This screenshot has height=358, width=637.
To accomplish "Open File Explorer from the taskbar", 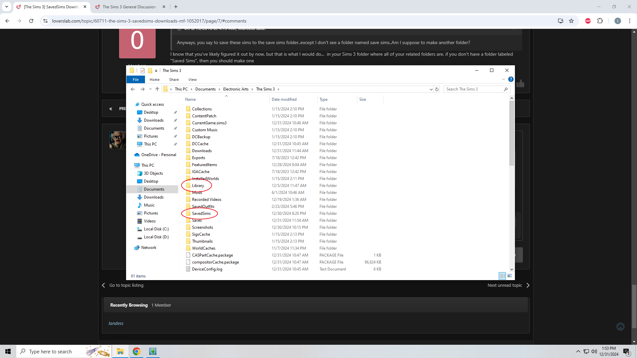I will (120, 351).
